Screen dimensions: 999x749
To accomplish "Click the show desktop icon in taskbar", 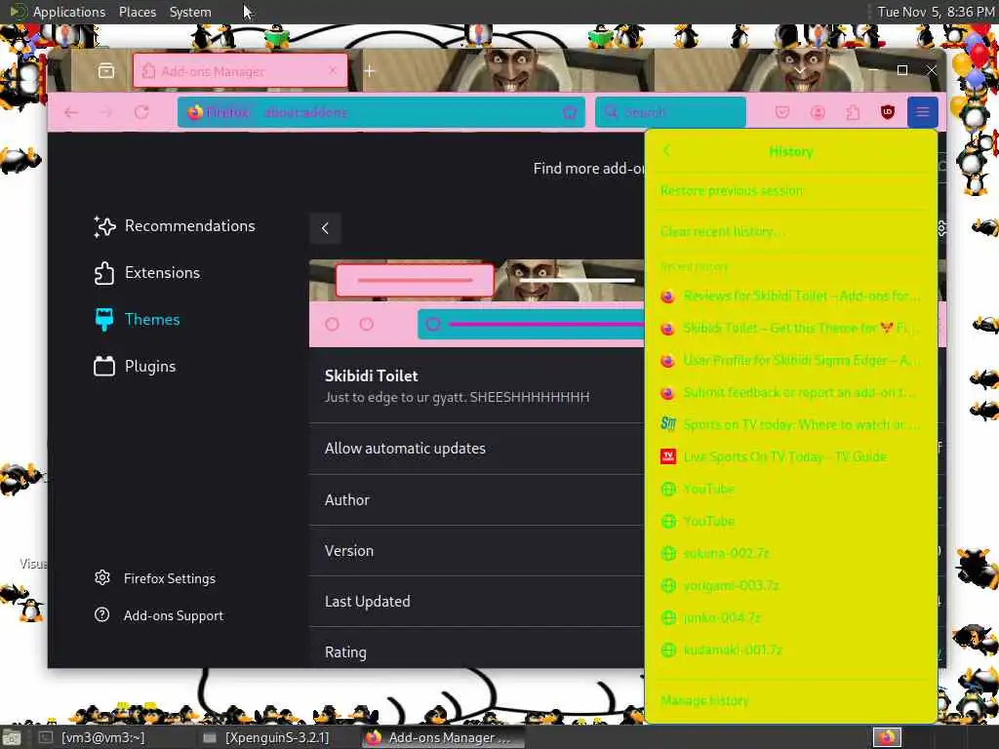I will [12, 738].
